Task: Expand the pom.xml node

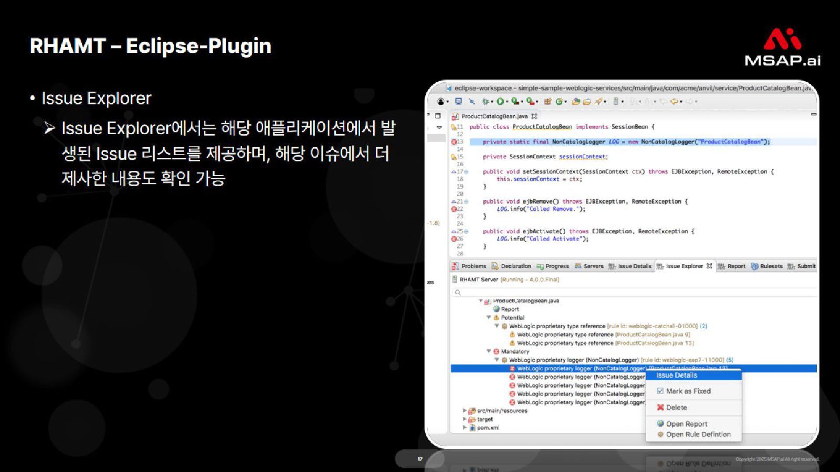Action: (x=465, y=427)
